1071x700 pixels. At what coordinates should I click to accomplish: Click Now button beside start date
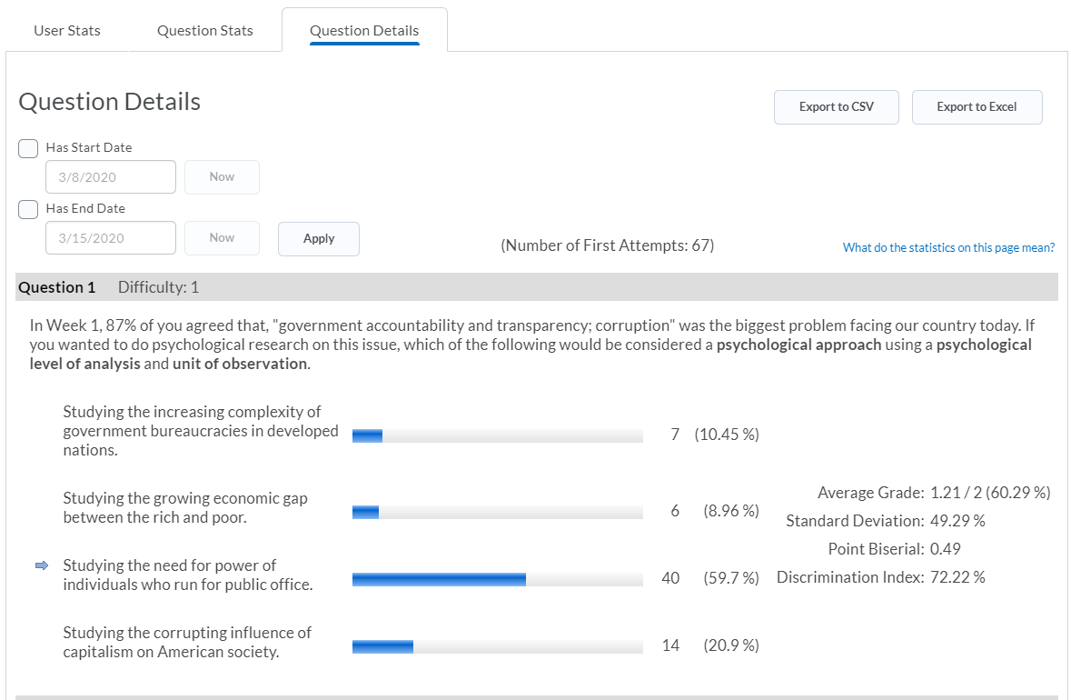pos(222,177)
